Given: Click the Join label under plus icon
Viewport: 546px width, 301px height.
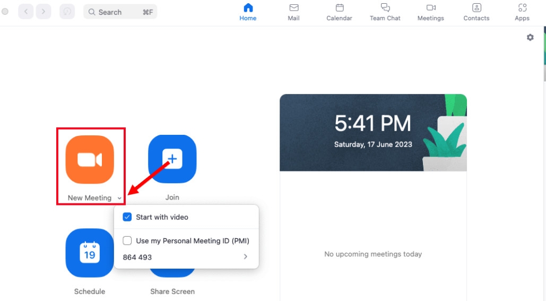Looking at the screenshot, I should [172, 197].
